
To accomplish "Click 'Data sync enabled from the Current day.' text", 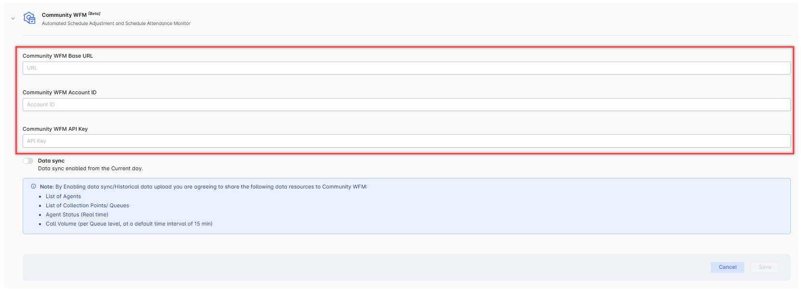I will (x=91, y=169).
